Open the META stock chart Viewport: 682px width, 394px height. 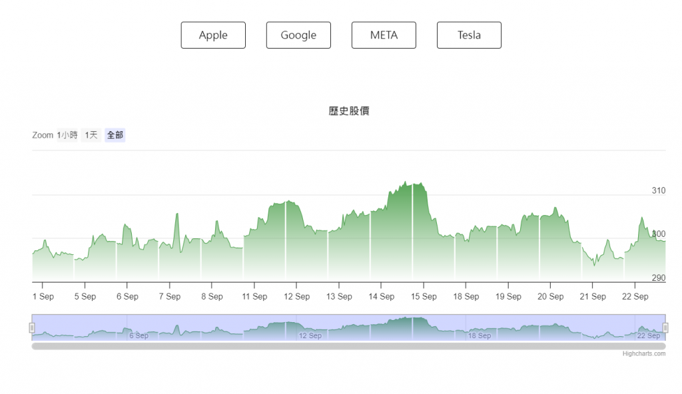point(384,35)
